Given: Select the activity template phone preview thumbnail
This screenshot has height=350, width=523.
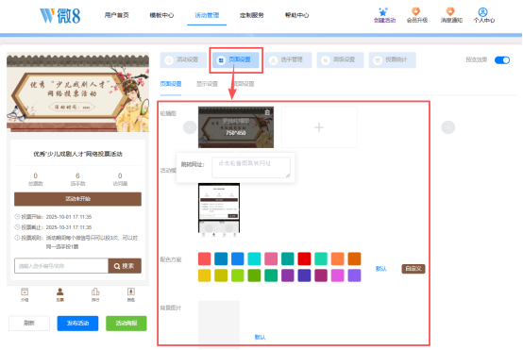Looking at the screenshot, I should click(x=219, y=209).
